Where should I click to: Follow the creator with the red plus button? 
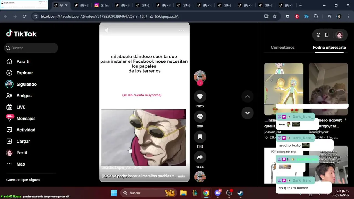point(200,83)
